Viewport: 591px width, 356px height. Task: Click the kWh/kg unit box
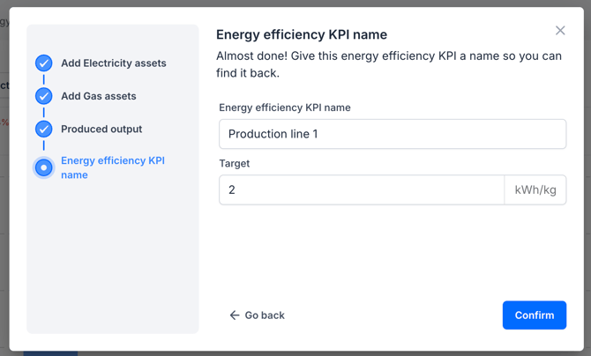(535, 189)
